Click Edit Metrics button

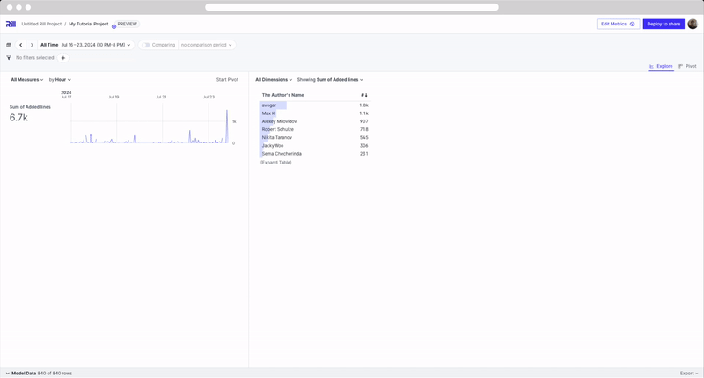coord(618,25)
